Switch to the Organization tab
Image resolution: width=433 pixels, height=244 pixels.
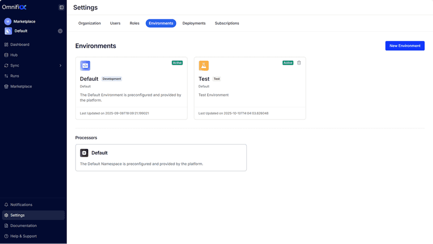(x=89, y=23)
